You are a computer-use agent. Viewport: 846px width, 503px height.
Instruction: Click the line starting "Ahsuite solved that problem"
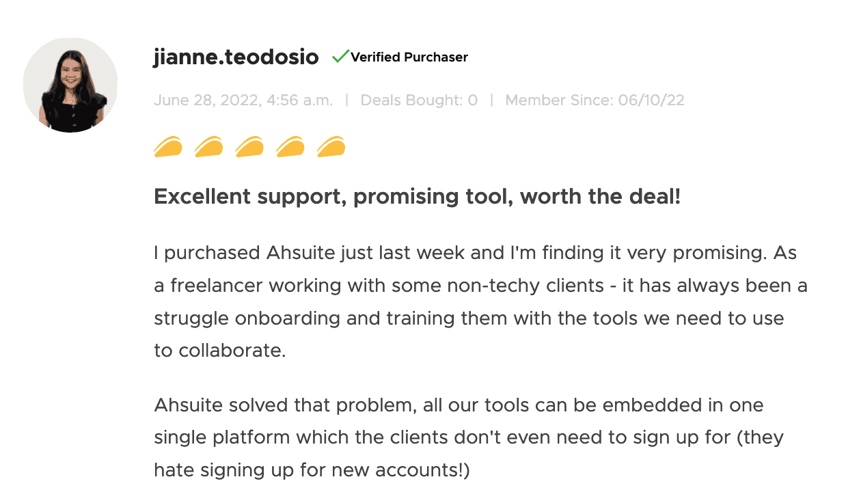pos(459,405)
